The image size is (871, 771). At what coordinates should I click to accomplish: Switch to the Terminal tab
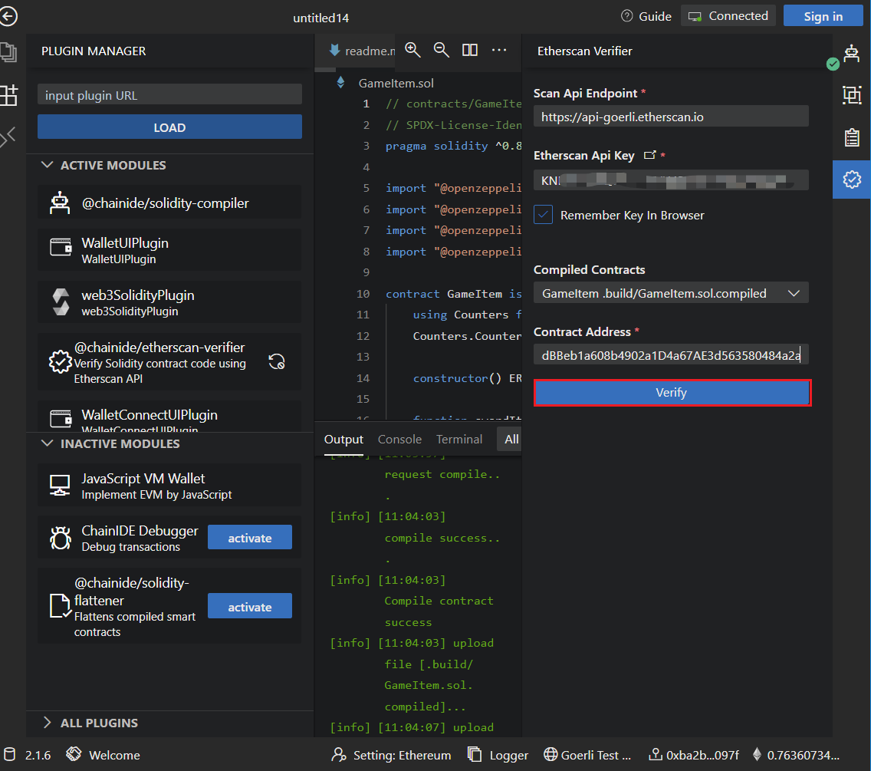pos(459,440)
